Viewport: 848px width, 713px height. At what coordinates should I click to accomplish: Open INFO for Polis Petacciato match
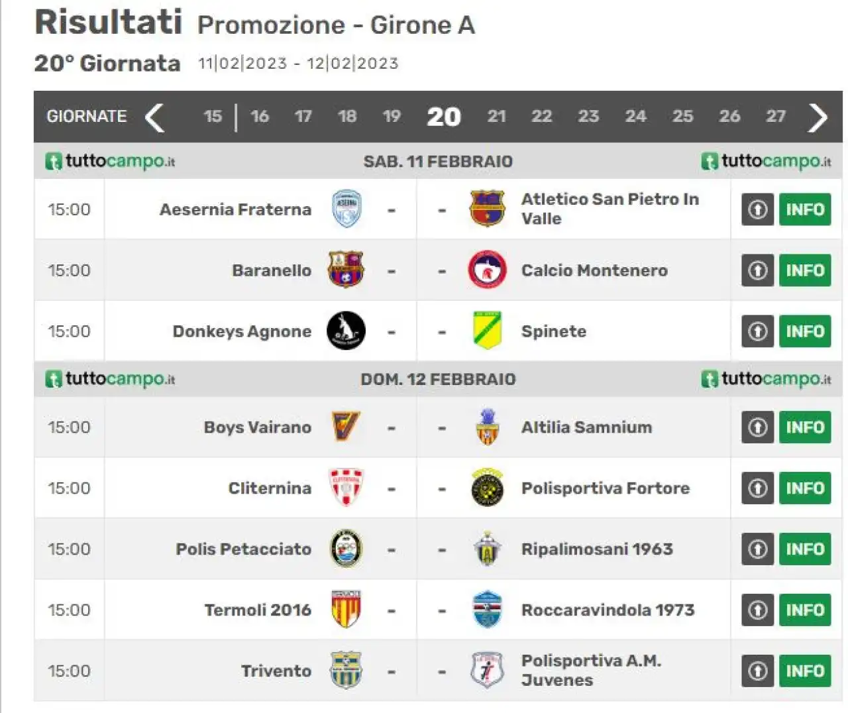805,549
